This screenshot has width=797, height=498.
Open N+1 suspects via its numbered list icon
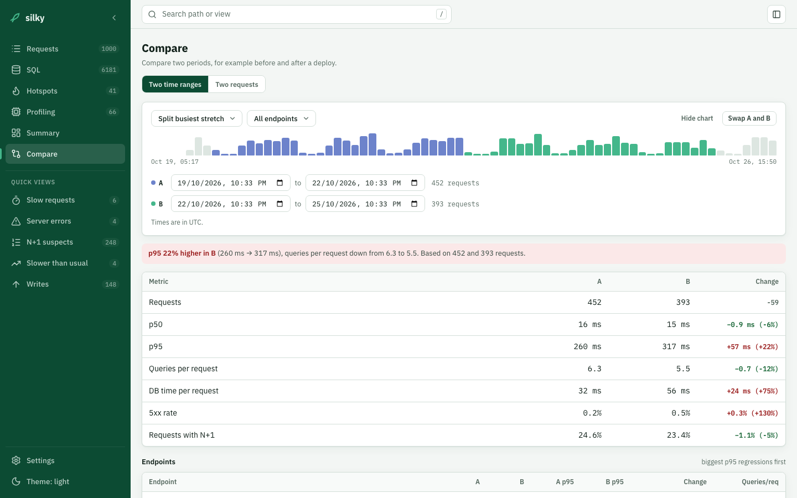(x=16, y=242)
